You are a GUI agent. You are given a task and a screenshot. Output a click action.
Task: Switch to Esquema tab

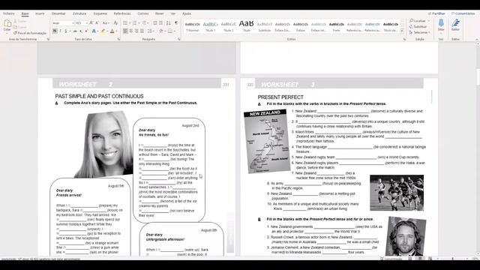pos(100,13)
